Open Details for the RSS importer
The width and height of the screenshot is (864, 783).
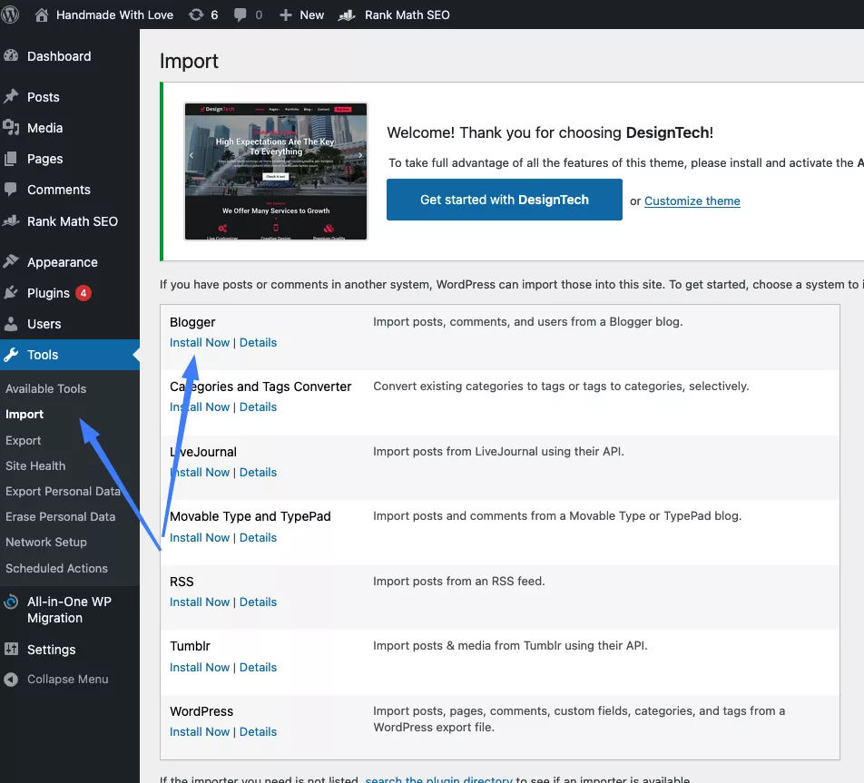(258, 602)
